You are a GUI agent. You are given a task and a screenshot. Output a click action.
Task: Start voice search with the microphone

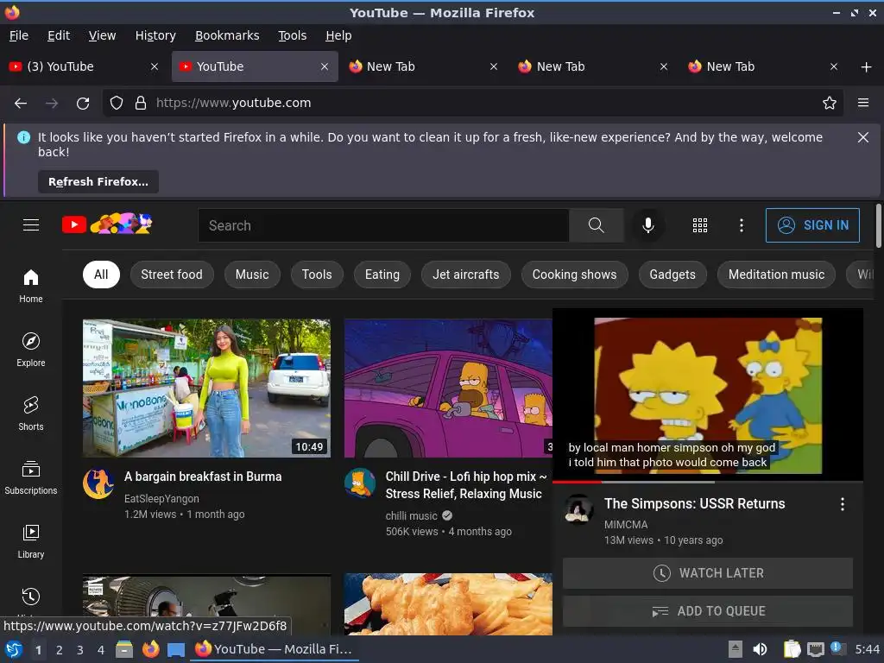coord(648,225)
